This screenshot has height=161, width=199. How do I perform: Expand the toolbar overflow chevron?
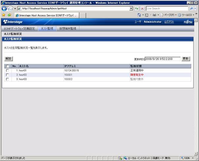pos(196,14)
